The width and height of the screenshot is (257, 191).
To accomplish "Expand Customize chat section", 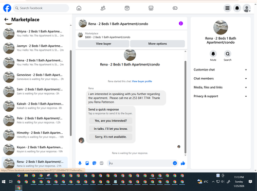I will [221, 70].
